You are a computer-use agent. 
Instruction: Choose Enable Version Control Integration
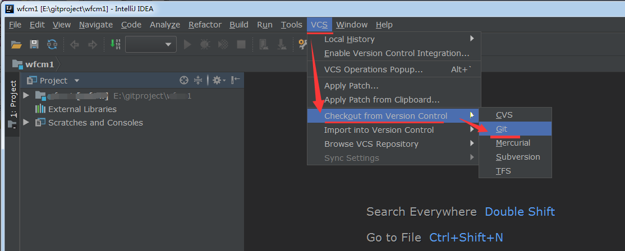[394, 53]
